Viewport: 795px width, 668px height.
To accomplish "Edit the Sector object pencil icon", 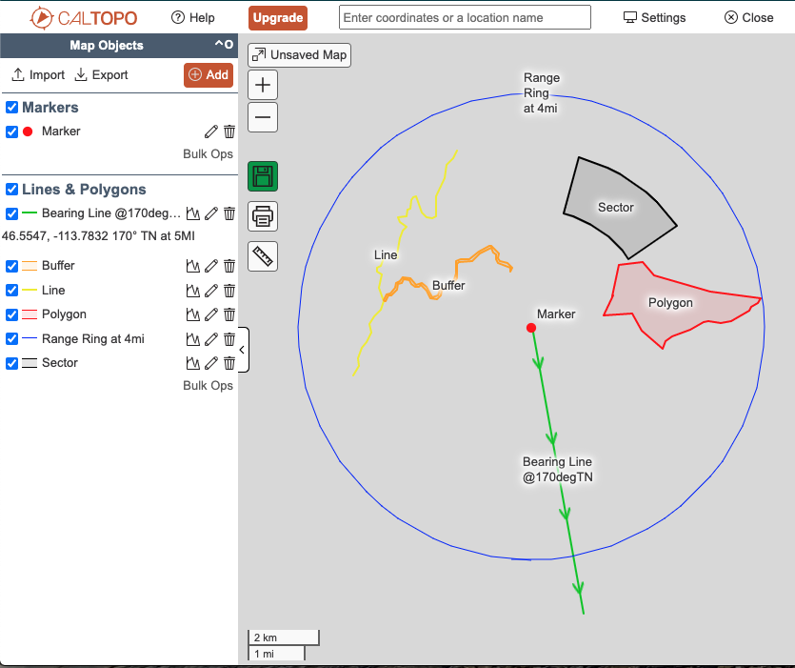I will coord(211,363).
